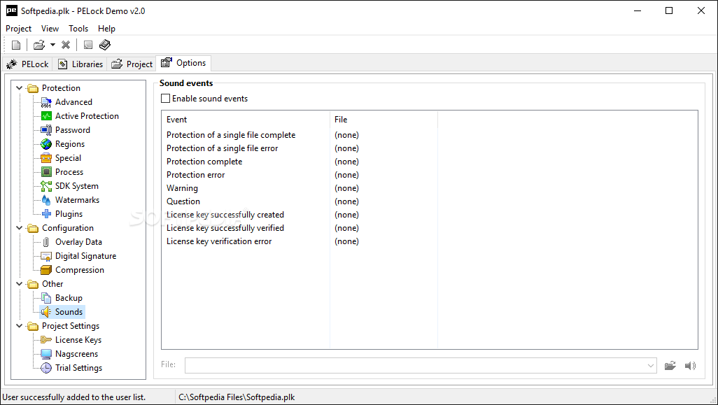Select the Regions globe icon

click(46, 144)
